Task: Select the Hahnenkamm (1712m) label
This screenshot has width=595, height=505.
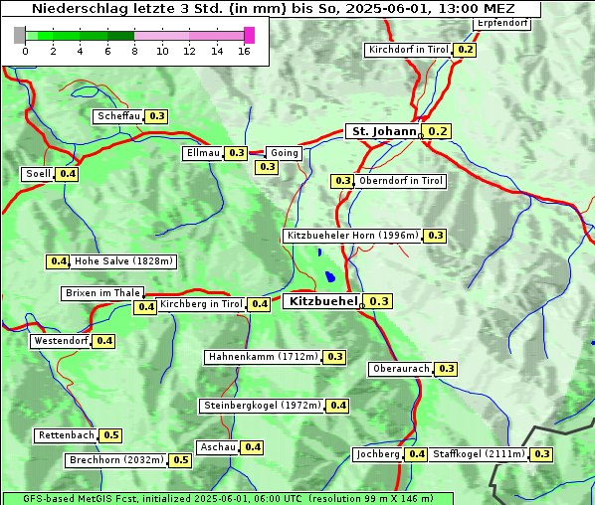Action: (x=263, y=358)
